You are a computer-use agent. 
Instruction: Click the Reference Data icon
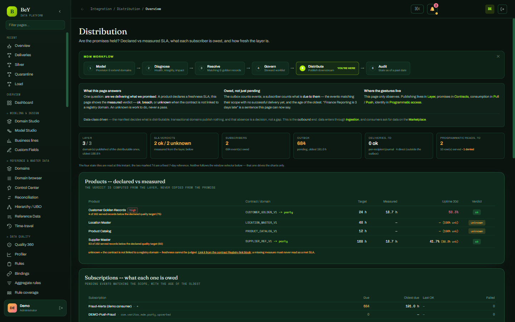click(x=9, y=216)
